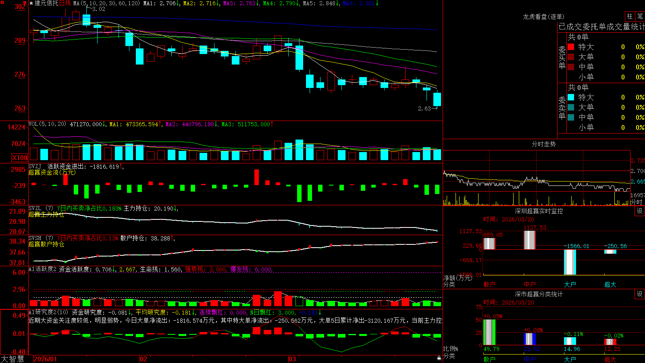This screenshot has height=363, width=645.
Task: Switch to 柱 bar display mode
Action: (630, 17)
